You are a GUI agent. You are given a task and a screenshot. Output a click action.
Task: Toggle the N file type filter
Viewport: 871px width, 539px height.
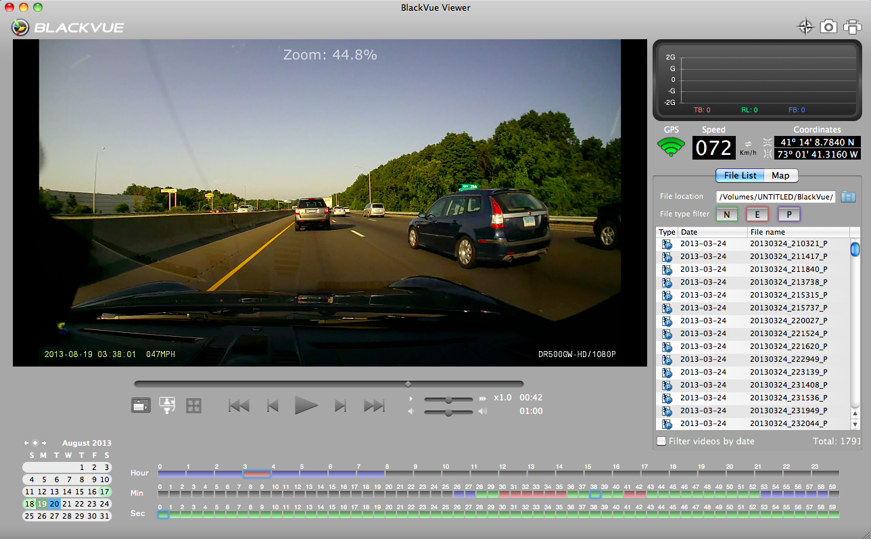point(727,215)
